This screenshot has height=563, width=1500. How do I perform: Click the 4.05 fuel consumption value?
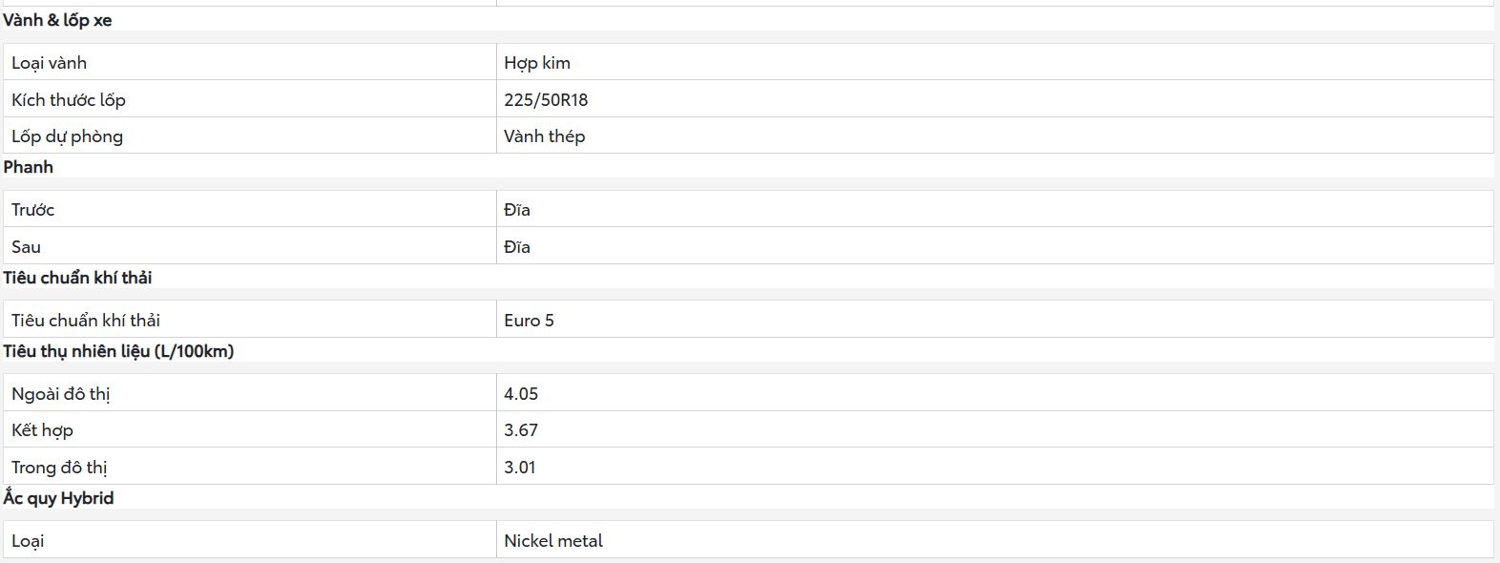tap(521, 393)
